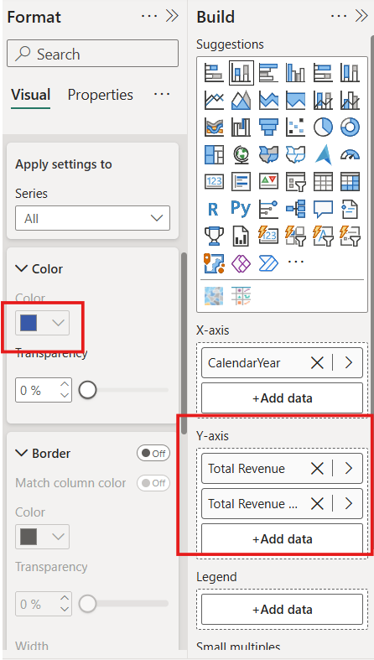Click the Color transparency 0 % field
Image resolution: width=374 pixels, height=660 pixels.
44,390
